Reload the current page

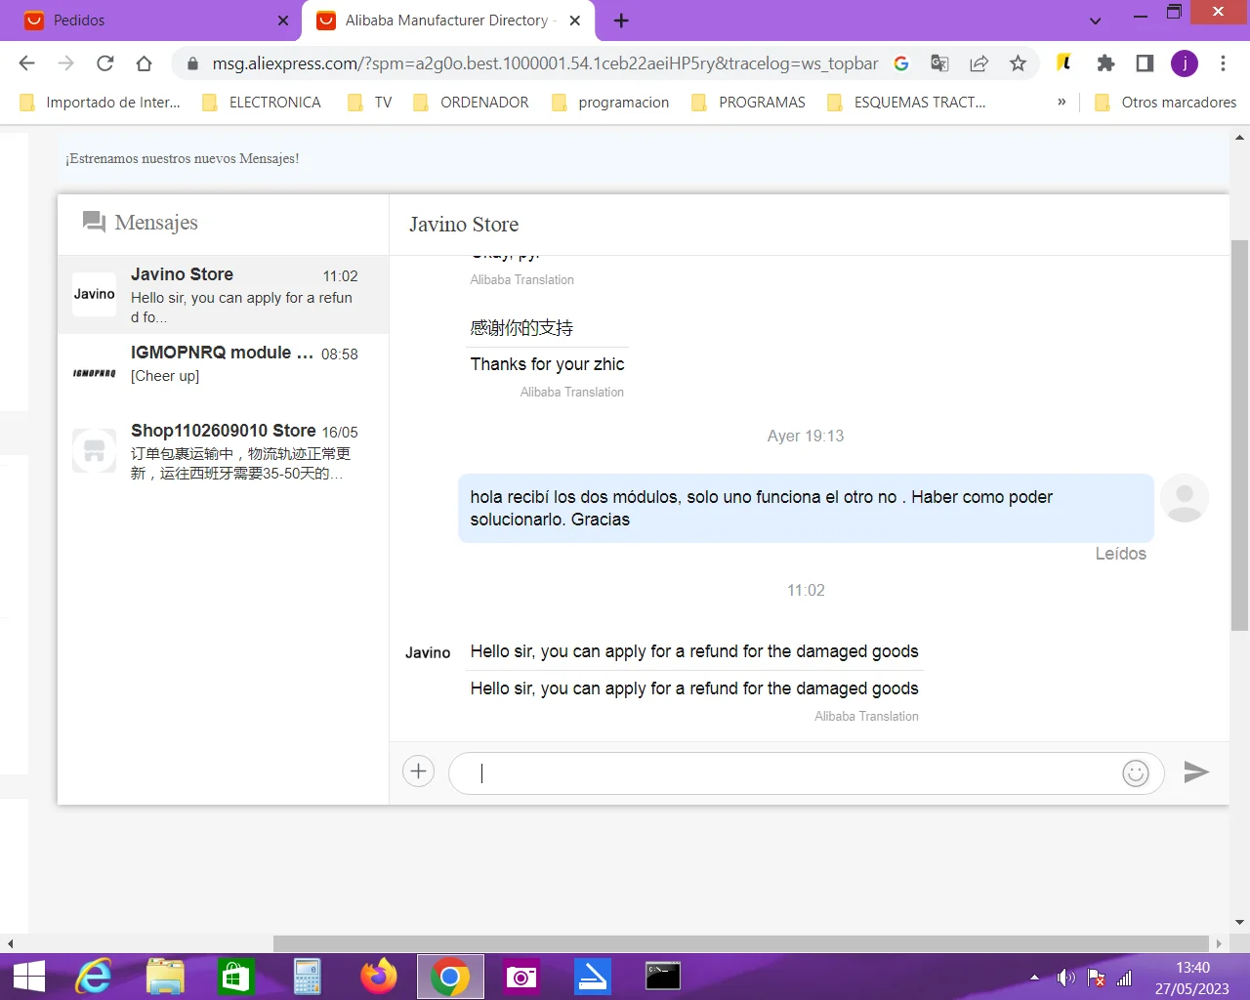tap(105, 63)
